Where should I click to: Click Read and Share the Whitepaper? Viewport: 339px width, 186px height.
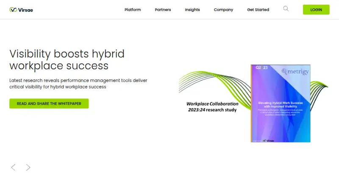pos(49,104)
